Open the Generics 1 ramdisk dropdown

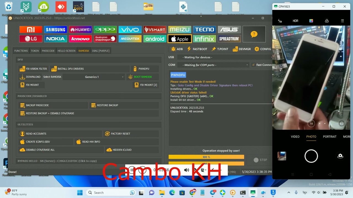(94, 77)
